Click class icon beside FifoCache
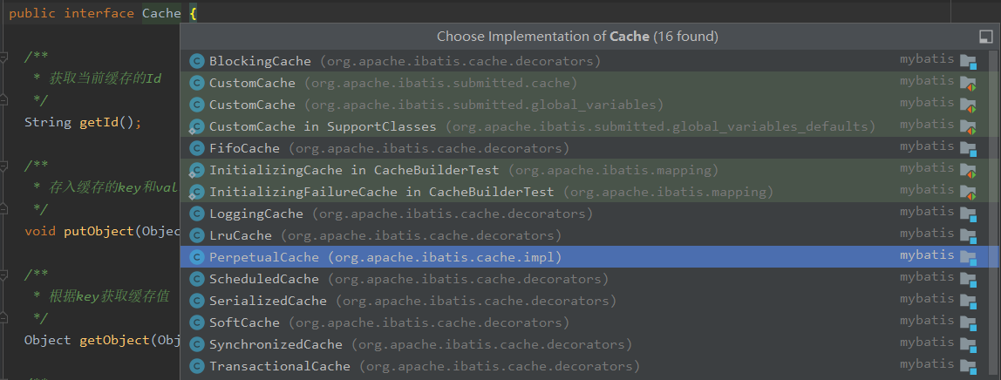This screenshot has height=380, width=1001. (196, 148)
